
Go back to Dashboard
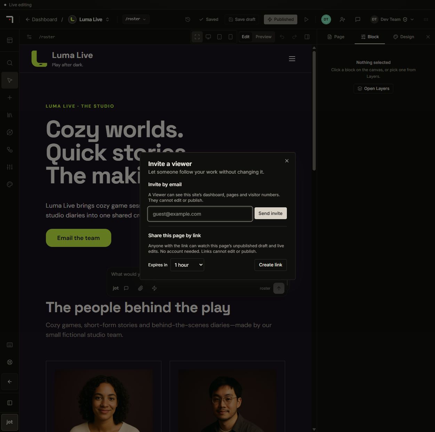(41, 19)
